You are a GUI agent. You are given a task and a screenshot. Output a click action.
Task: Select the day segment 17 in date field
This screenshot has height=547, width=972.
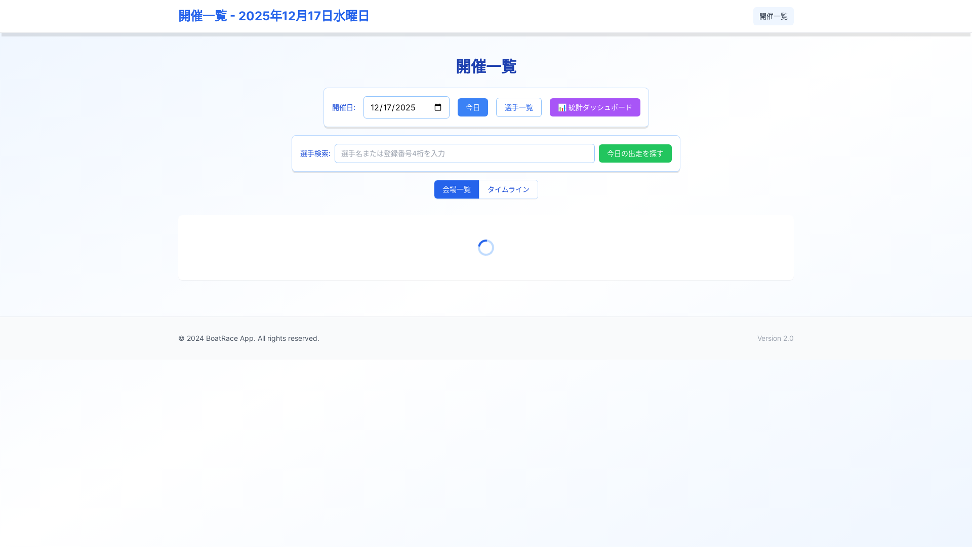pos(387,107)
